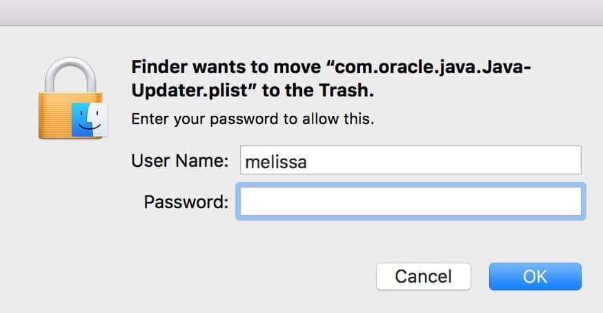Screen dimensions: 603x313
Task: Focus the Password input field
Action: pyautogui.click(x=411, y=201)
